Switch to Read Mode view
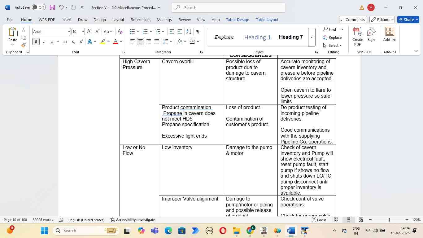The height and width of the screenshot is (238, 423). (x=336, y=220)
